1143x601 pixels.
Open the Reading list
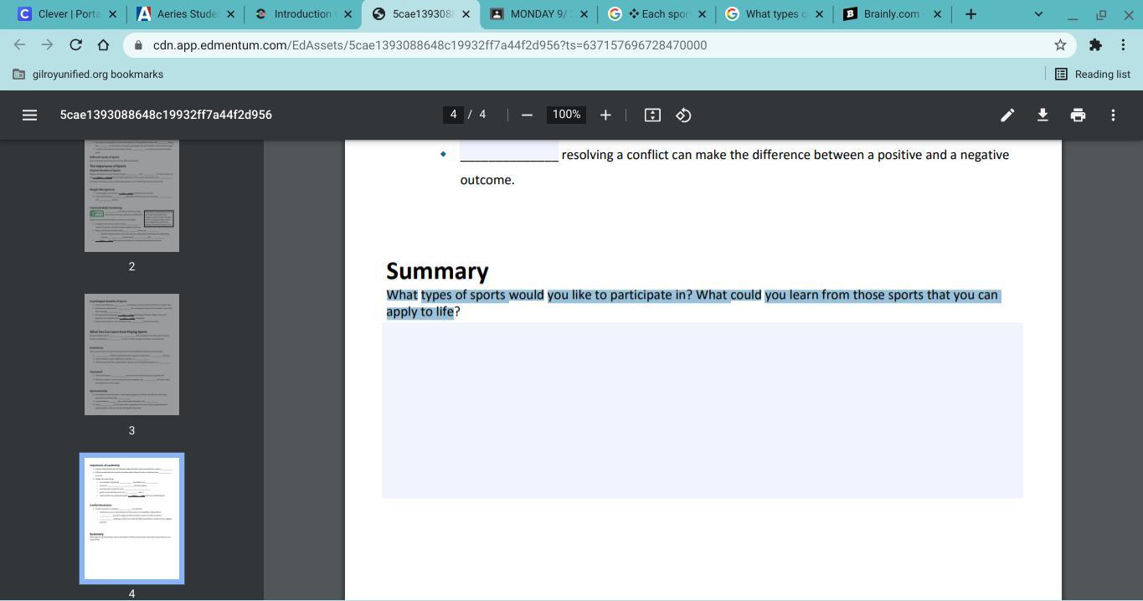click(x=1093, y=74)
